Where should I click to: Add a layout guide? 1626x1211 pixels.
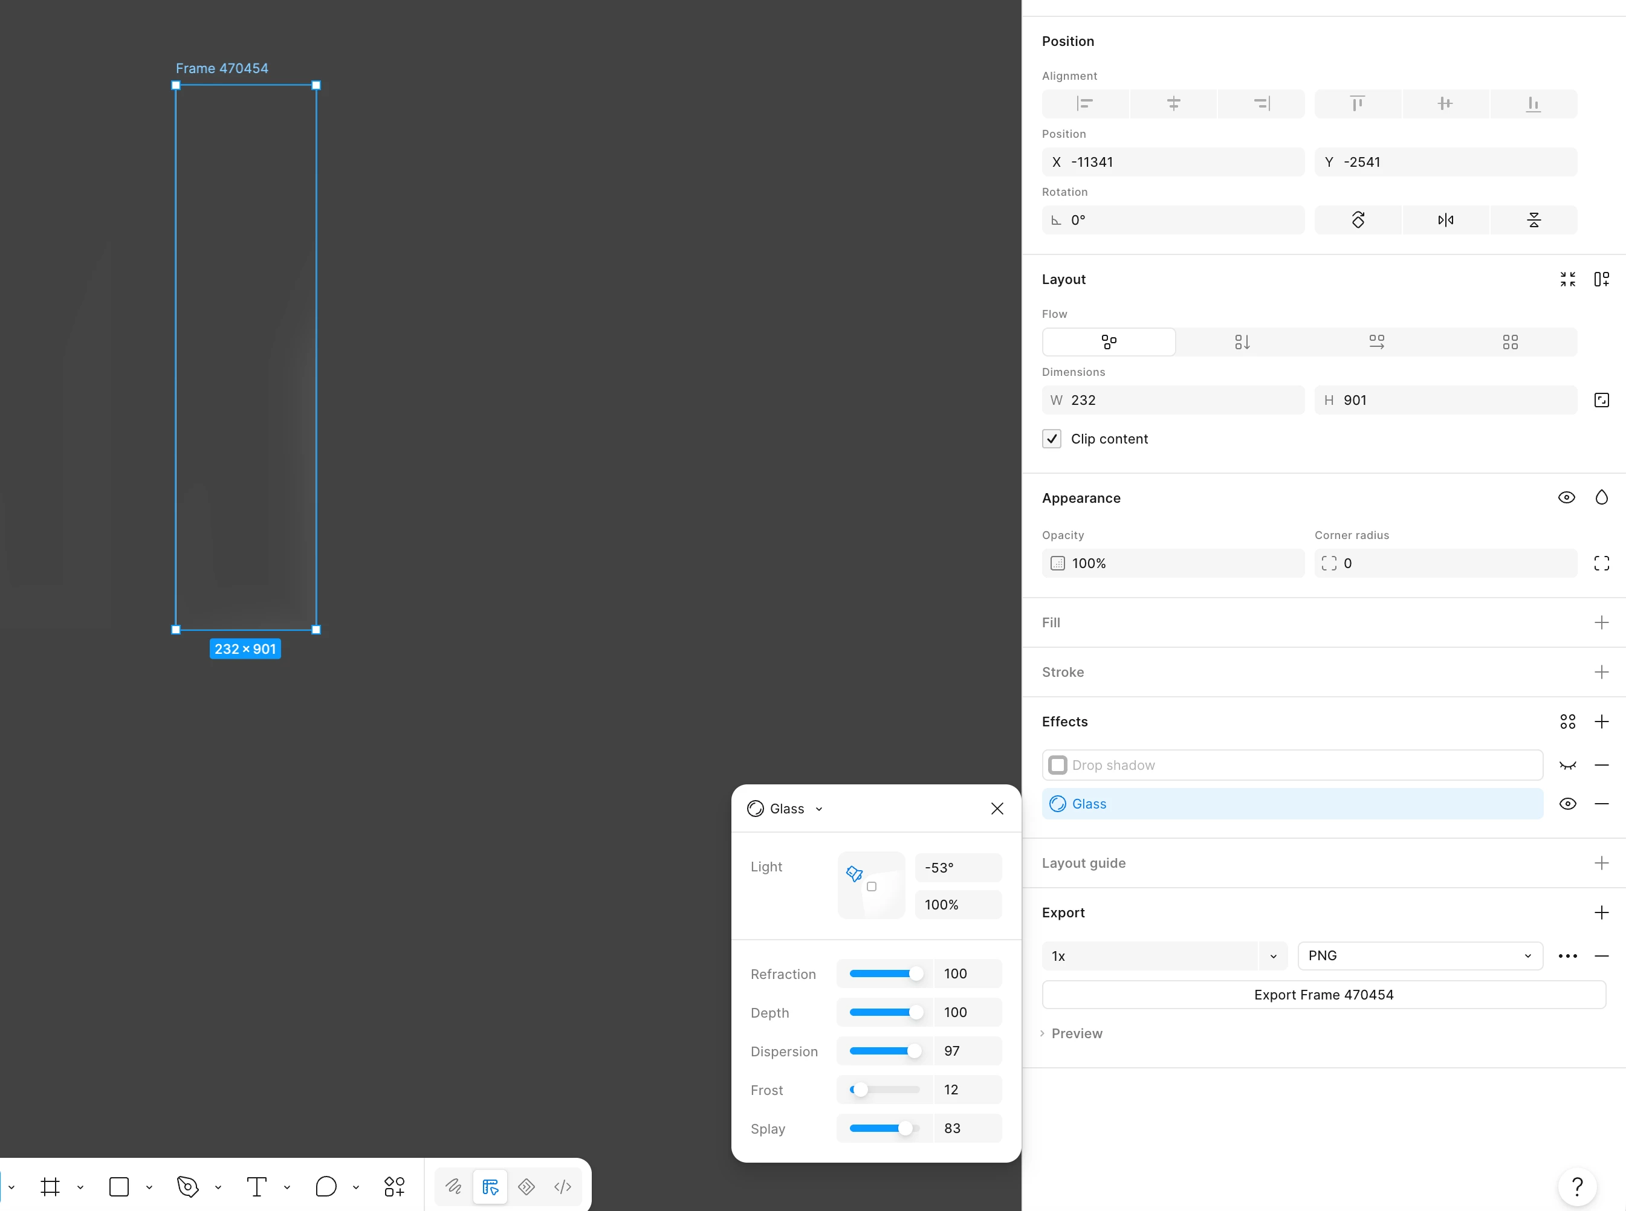pyautogui.click(x=1601, y=863)
